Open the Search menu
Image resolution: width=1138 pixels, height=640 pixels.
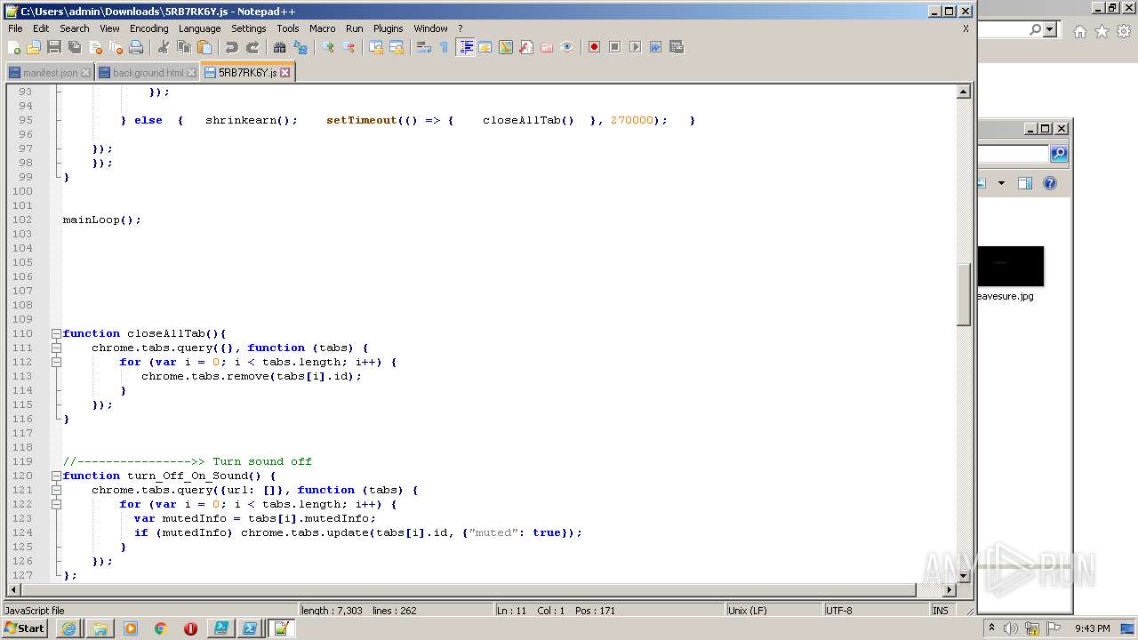click(75, 28)
